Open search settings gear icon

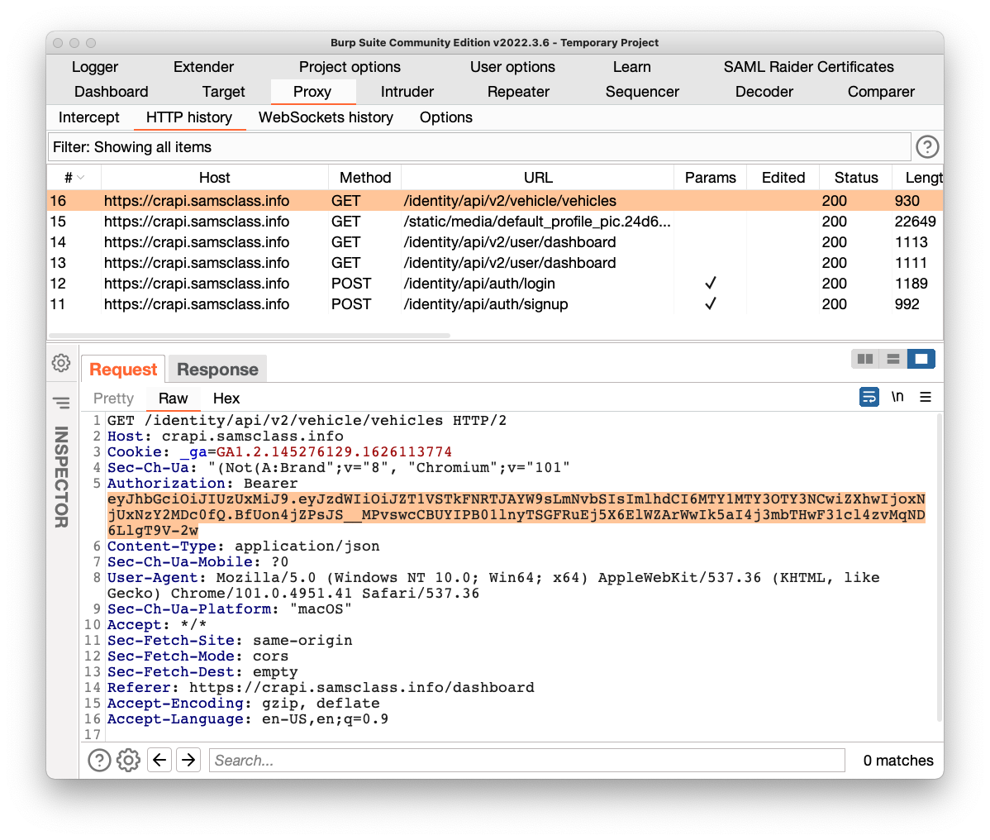coord(128,760)
